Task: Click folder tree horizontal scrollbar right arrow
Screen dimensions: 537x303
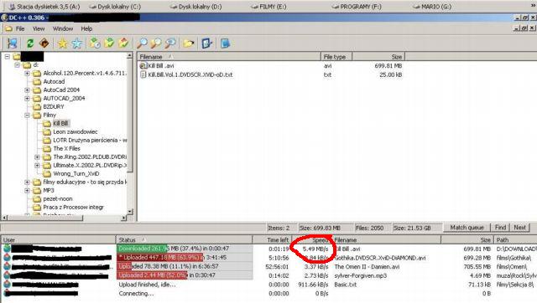Action: (x=124, y=218)
